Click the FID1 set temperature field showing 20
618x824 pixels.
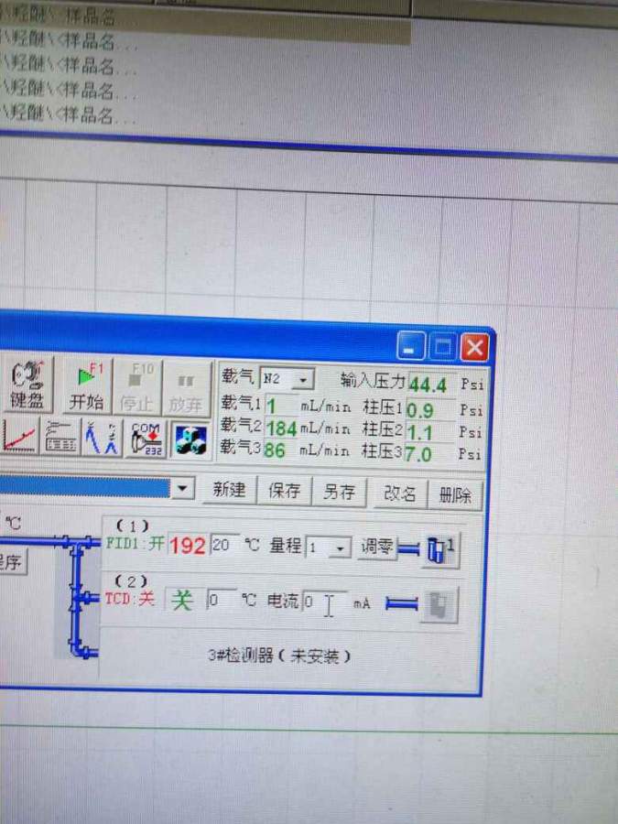224,545
